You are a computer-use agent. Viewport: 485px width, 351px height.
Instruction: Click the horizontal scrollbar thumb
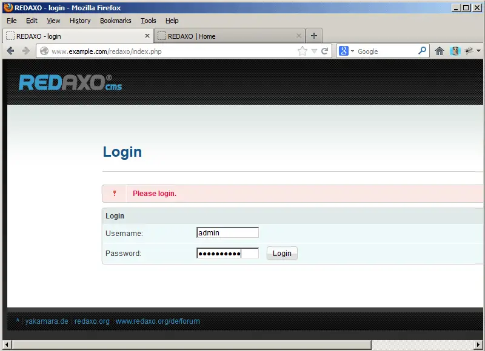192,344
